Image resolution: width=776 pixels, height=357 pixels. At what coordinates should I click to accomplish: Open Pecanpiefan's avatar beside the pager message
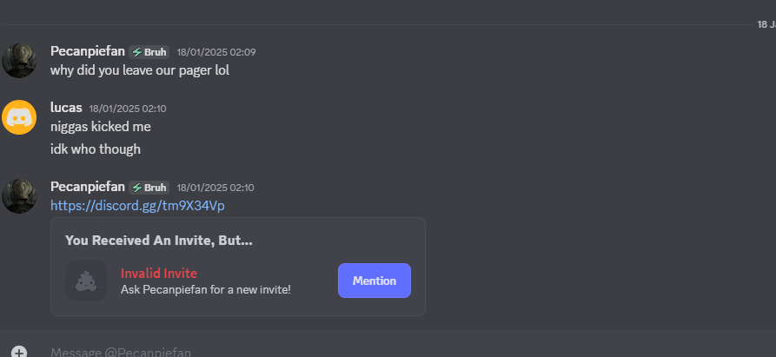click(19, 61)
